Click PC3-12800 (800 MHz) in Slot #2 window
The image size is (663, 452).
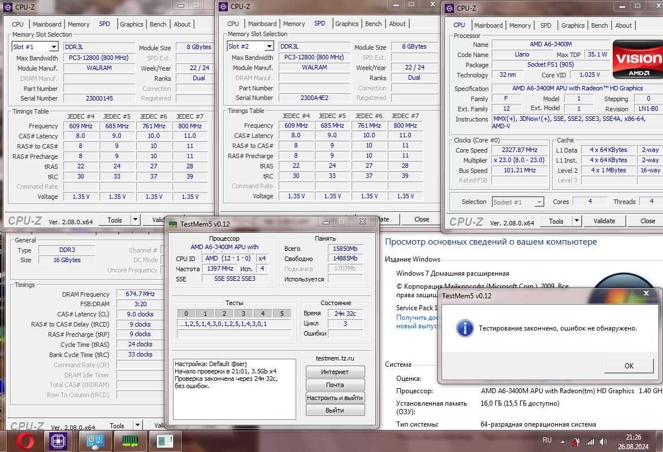coord(315,57)
